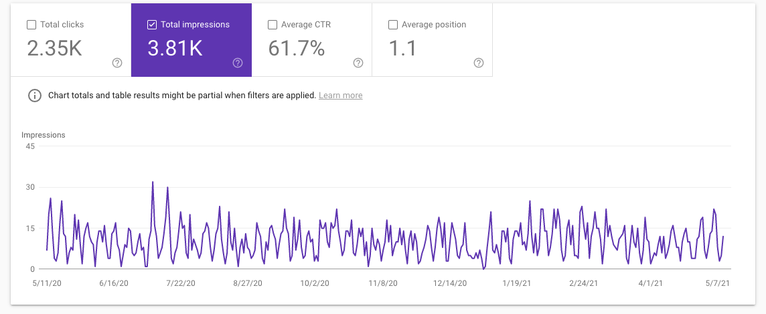Click the 8/27/20 date label
The width and height of the screenshot is (766, 314).
point(248,283)
